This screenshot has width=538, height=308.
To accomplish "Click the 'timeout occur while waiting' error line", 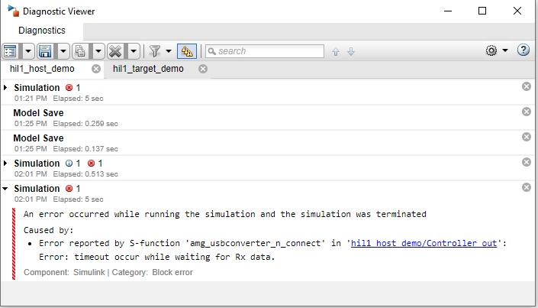I will (157, 257).
